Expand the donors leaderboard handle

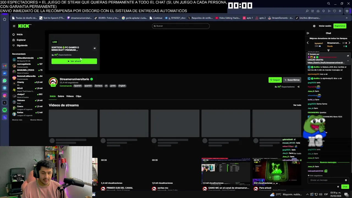point(328,50)
